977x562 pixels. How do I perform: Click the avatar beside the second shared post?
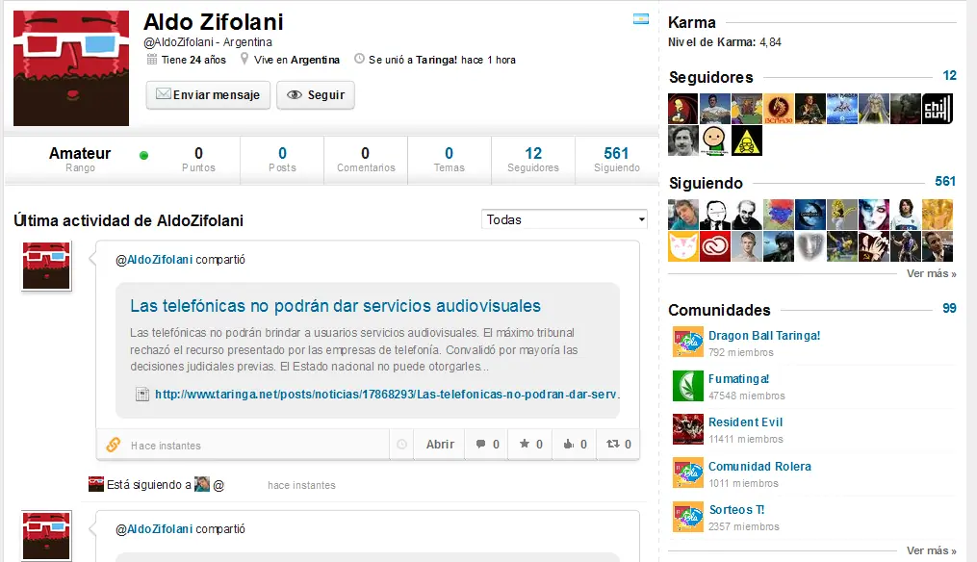pos(46,535)
